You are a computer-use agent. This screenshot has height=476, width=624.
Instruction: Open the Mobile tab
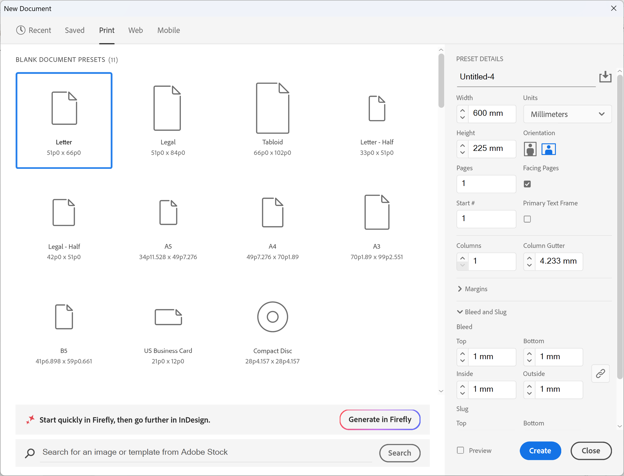click(x=169, y=30)
